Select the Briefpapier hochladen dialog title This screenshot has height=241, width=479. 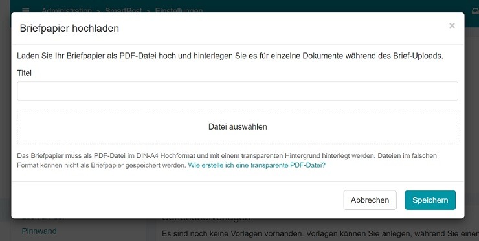click(x=69, y=28)
